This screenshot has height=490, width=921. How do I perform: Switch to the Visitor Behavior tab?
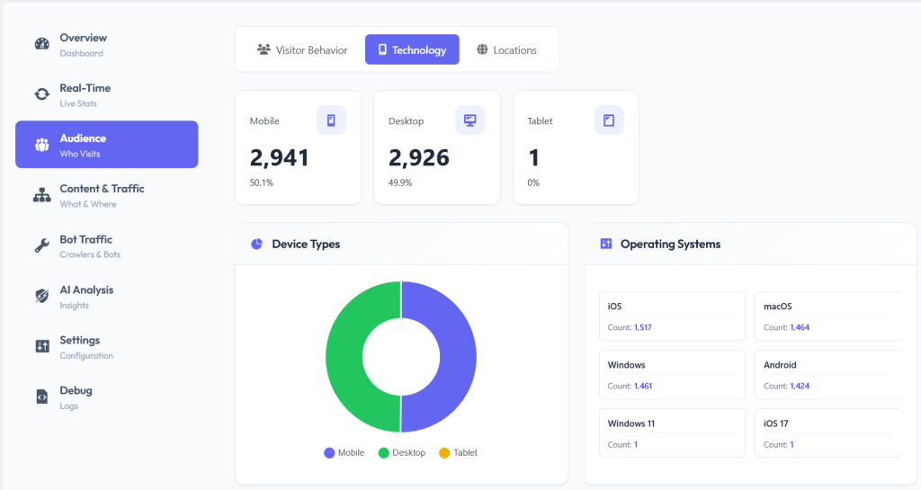(302, 49)
